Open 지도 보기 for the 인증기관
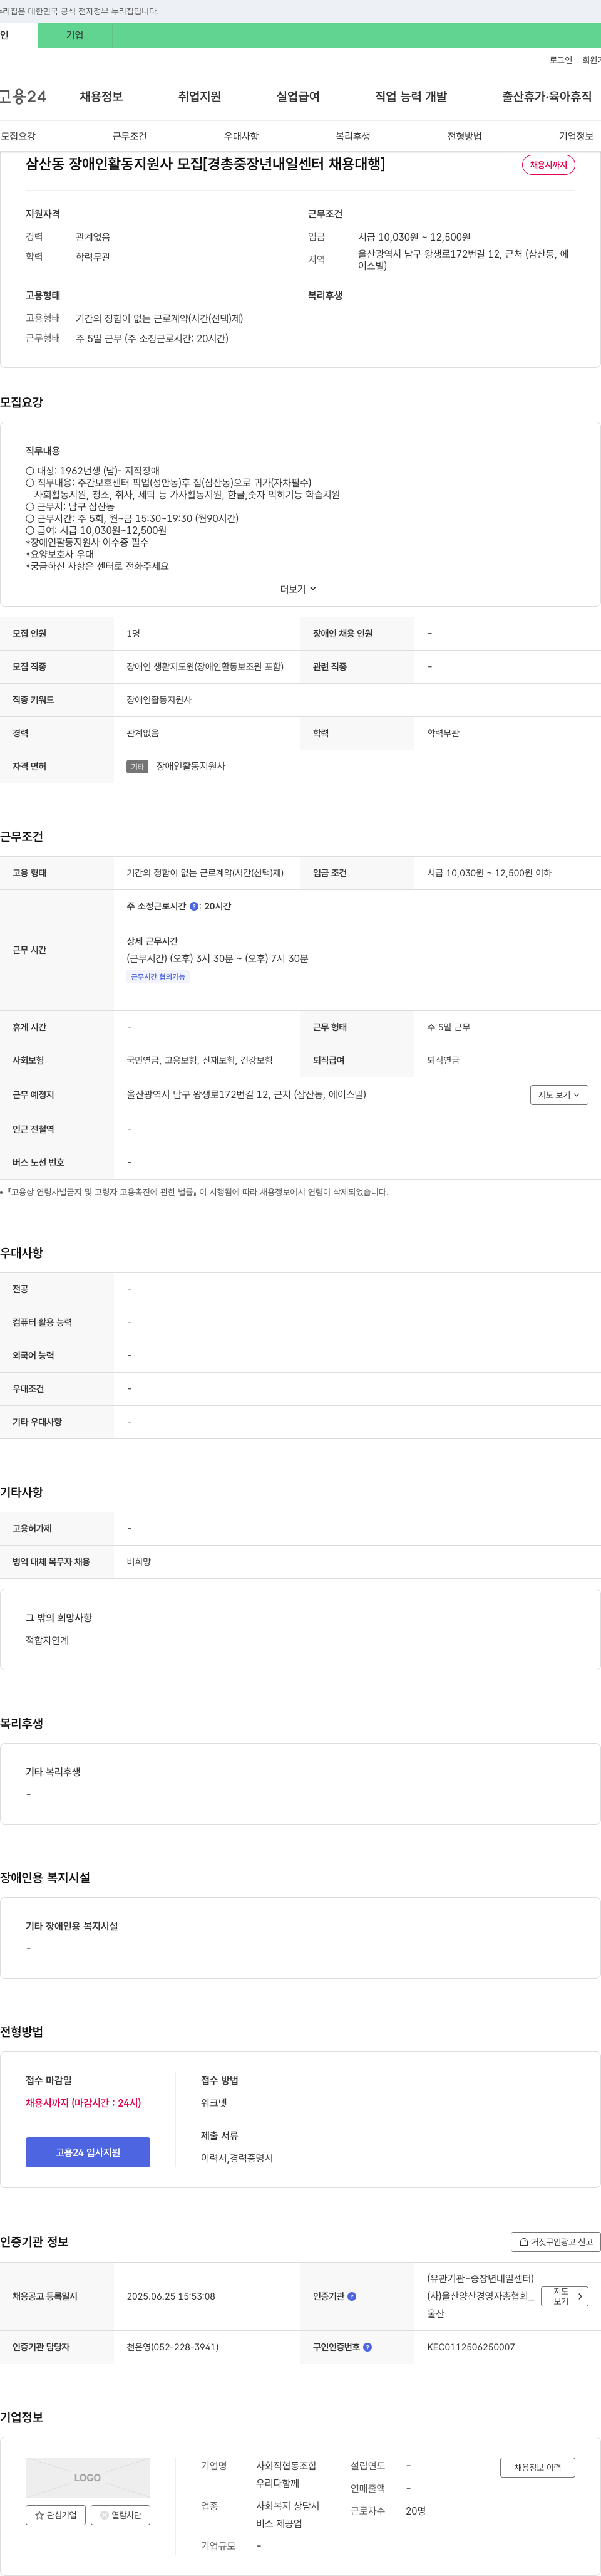Viewport: 601px width, 2576px height. (x=564, y=2296)
